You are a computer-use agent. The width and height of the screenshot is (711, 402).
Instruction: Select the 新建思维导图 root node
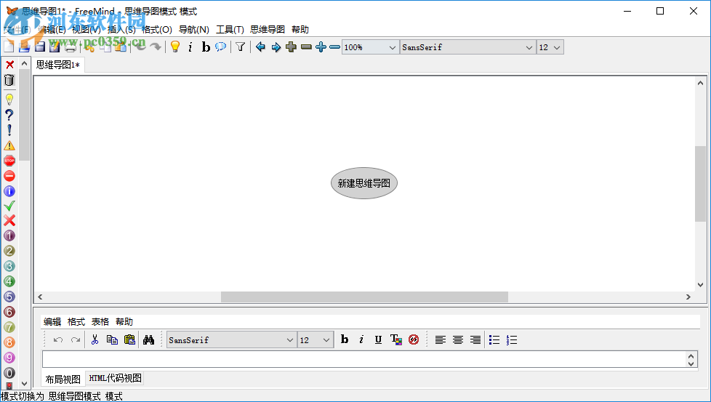point(364,183)
